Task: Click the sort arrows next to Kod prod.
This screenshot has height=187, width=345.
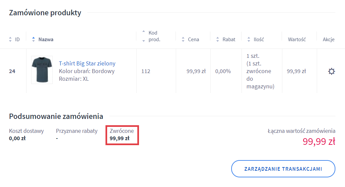Action: (x=144, y=36)
